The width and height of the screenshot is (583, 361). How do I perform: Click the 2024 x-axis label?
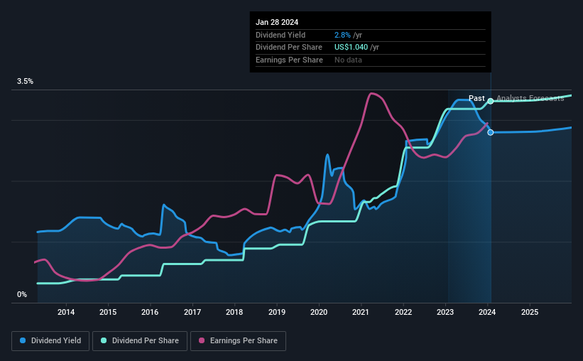tap(487, 312)
